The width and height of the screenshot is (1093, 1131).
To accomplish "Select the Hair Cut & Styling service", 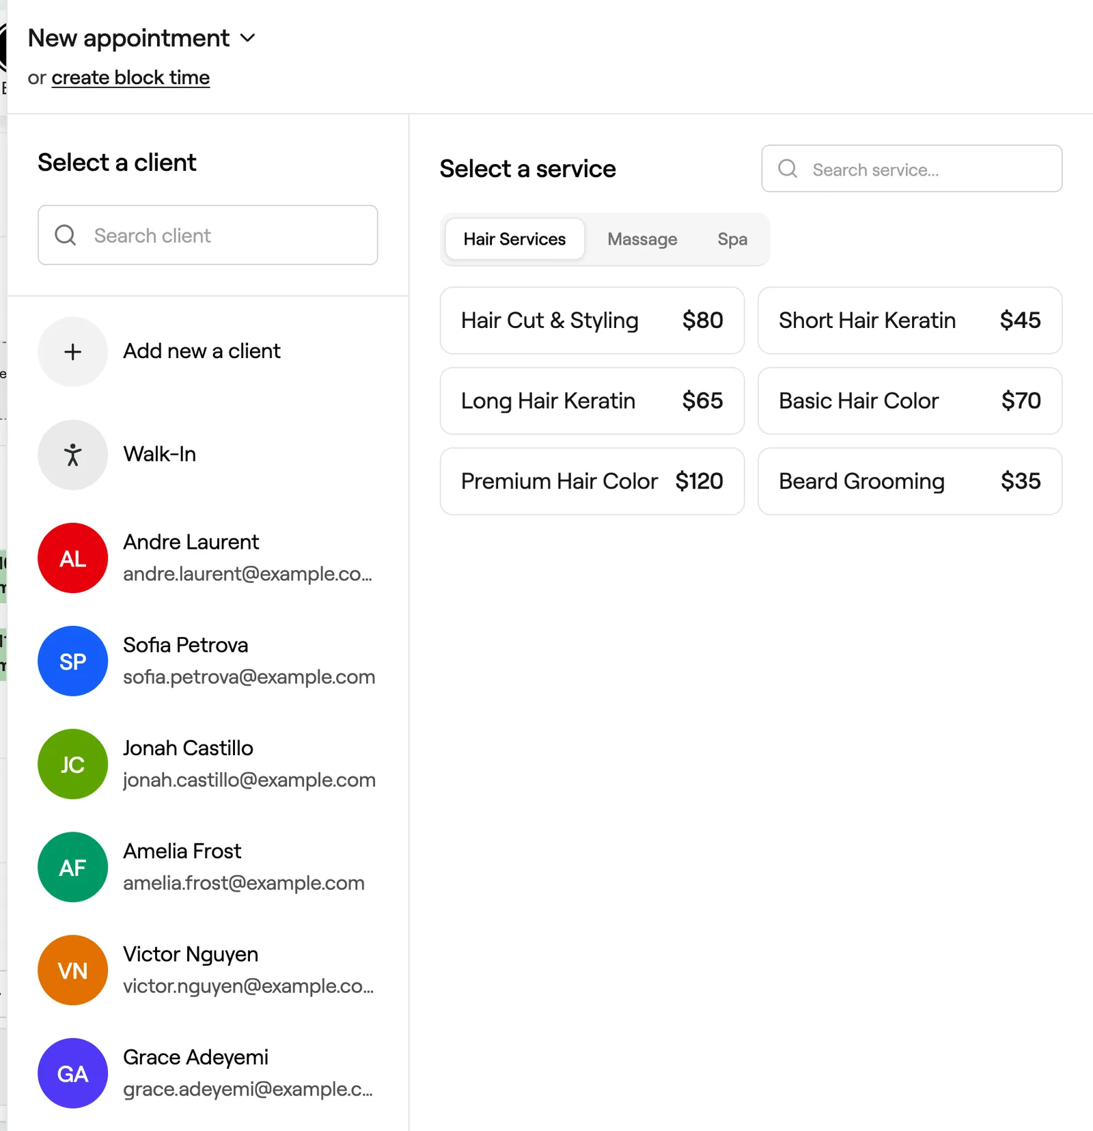I will tap(592, 321).
